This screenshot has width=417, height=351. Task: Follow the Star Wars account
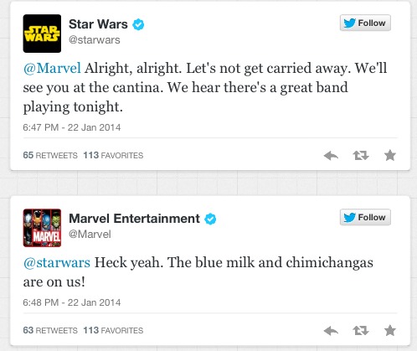click(365, 23)
